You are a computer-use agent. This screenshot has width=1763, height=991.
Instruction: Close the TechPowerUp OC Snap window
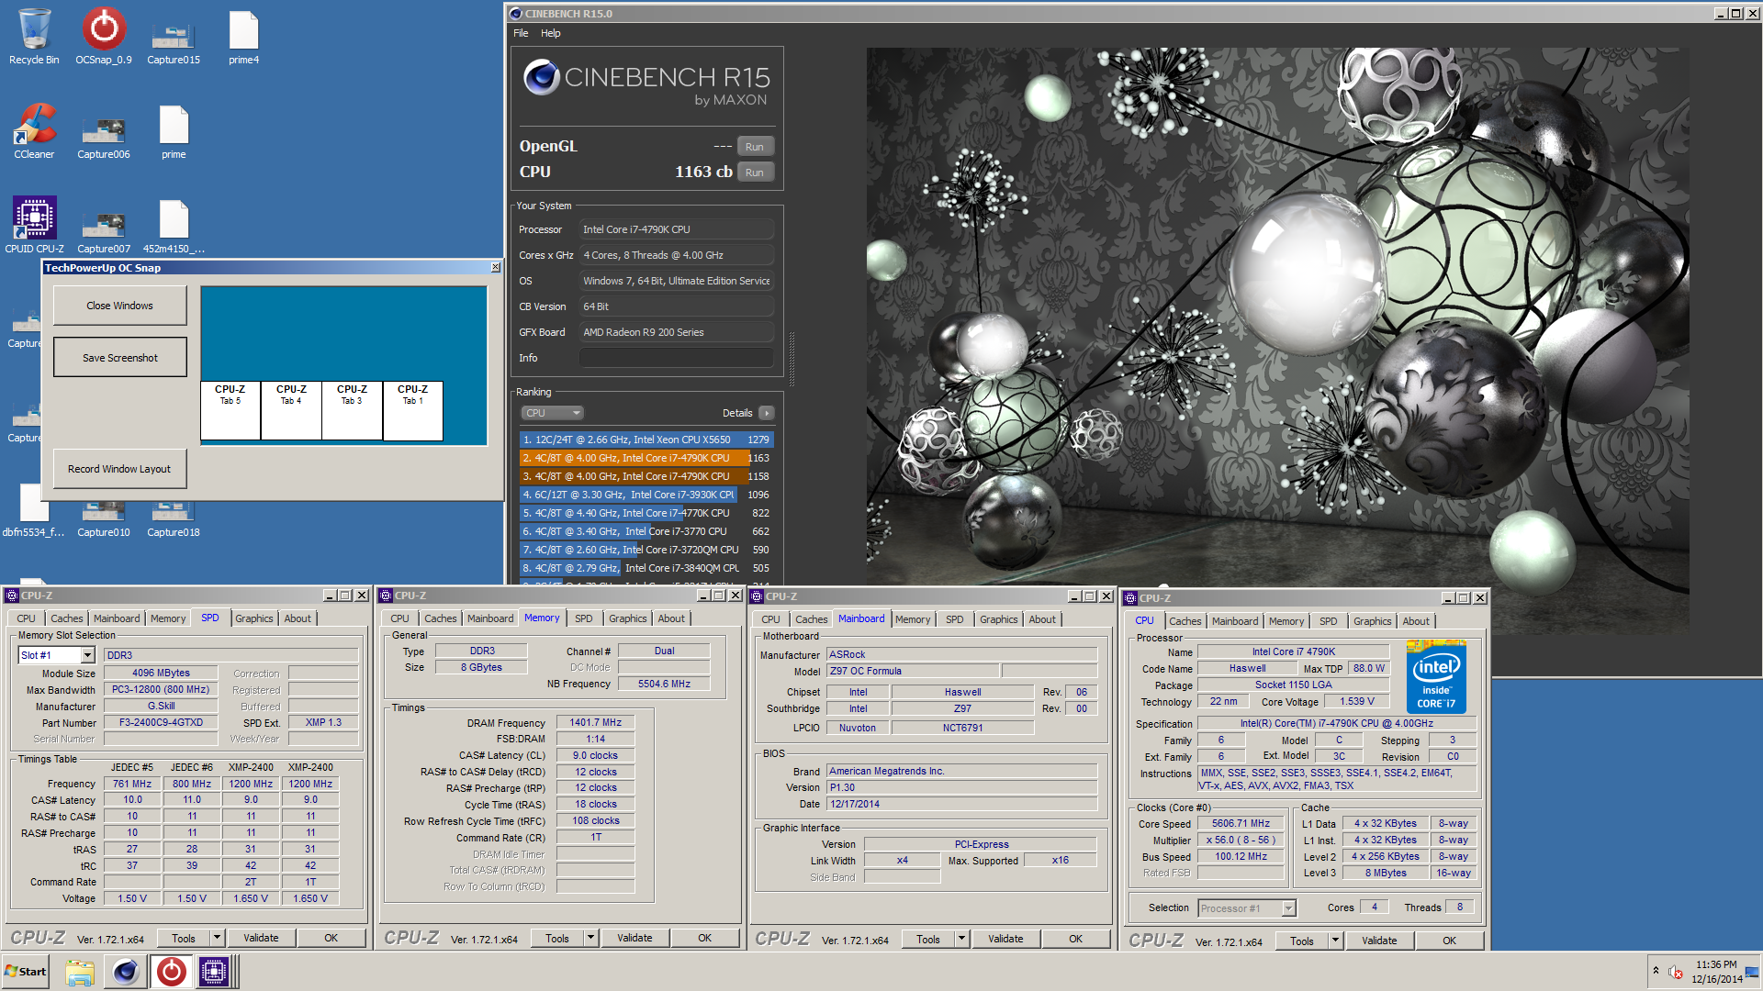tap(496, 267)
